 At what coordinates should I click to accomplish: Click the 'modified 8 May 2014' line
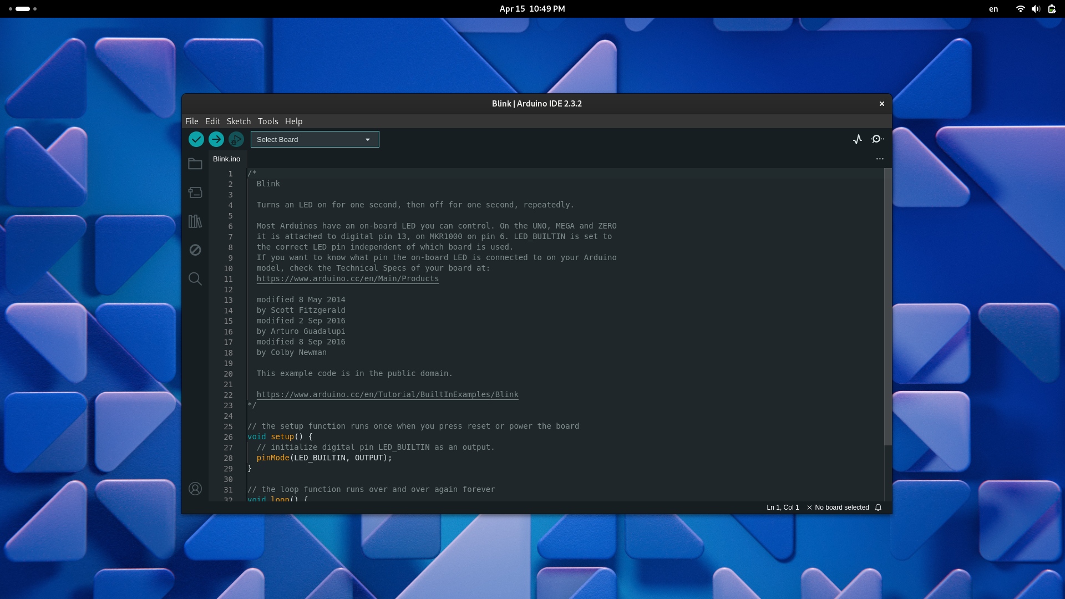point(301,299)
